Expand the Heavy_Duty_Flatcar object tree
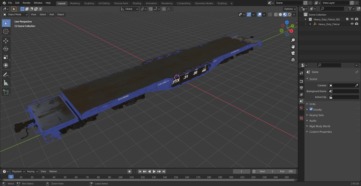 tap(310, 24)
